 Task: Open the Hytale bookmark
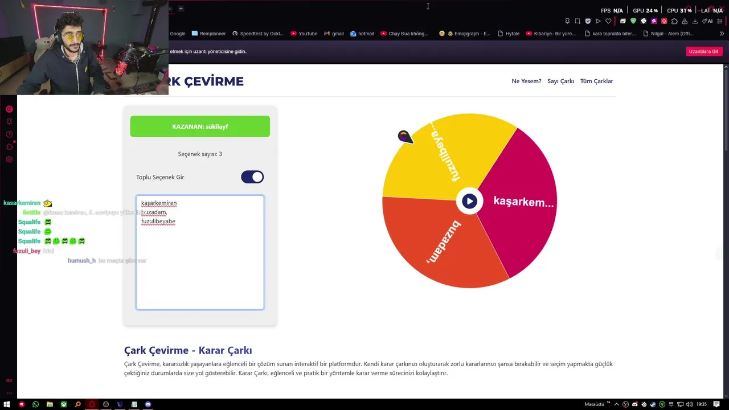coord(509,34)
